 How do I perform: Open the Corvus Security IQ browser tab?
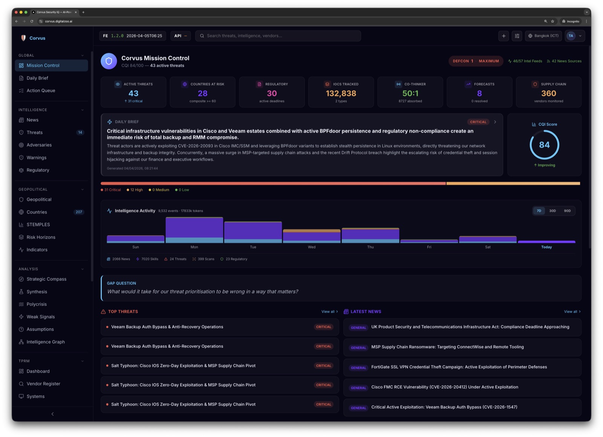pyautogui.click(x=54, y=12)
